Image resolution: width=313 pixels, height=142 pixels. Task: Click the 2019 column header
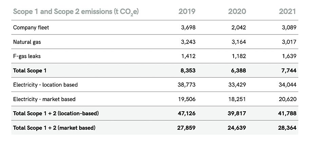[x=187, y=11]
